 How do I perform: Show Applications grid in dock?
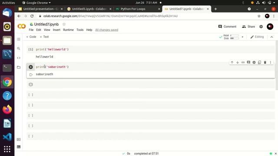point(7,149)
